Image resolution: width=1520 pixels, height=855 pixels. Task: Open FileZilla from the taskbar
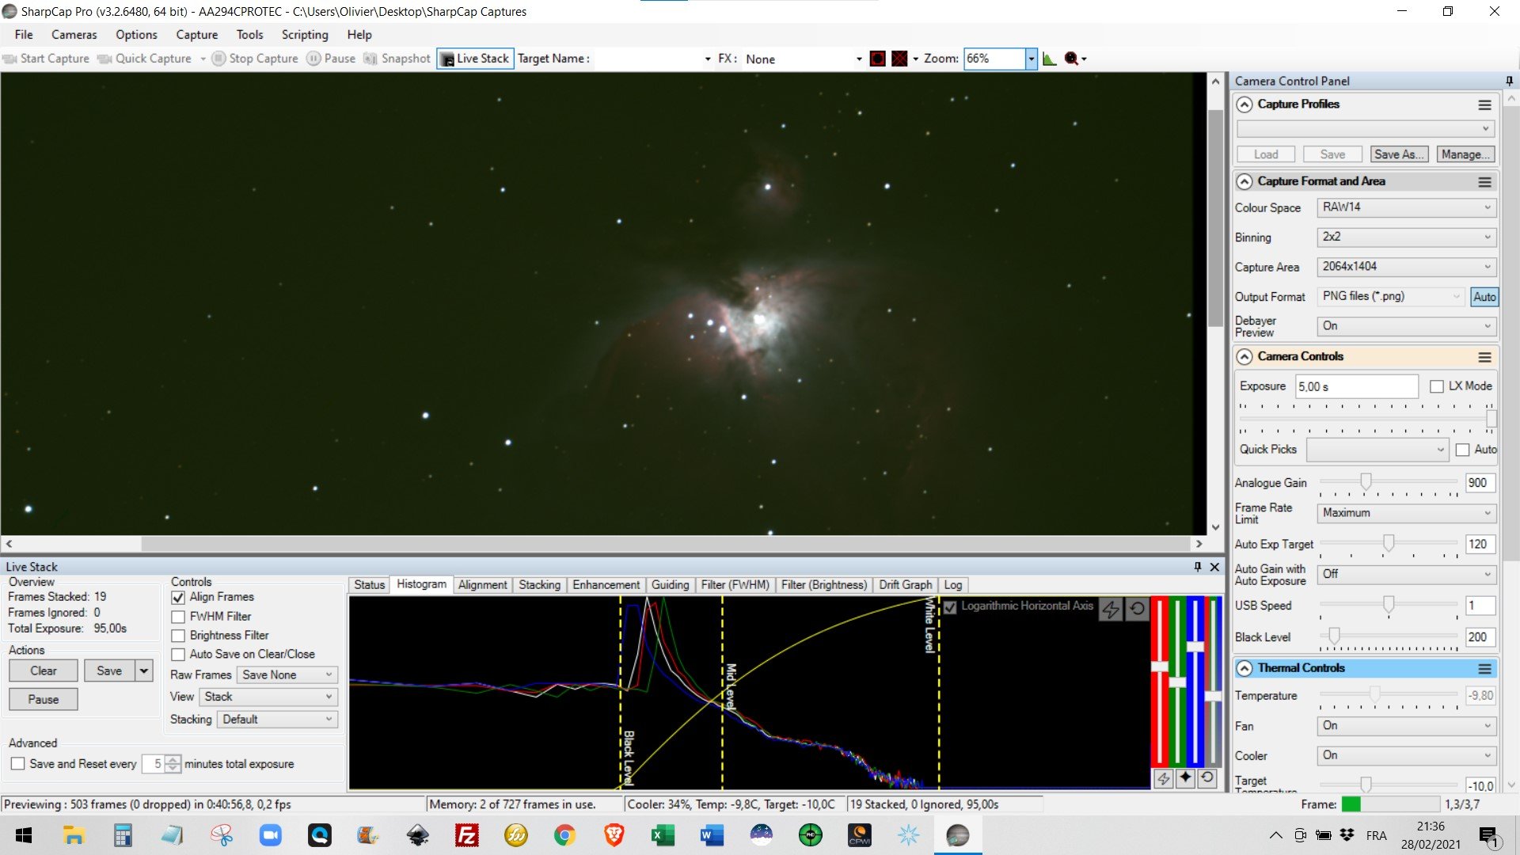(x=466, y=835)
